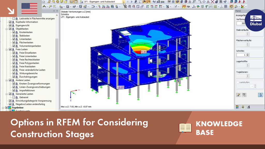
Task: Select Durchdringungen tree item
Action: coord(28,77)
